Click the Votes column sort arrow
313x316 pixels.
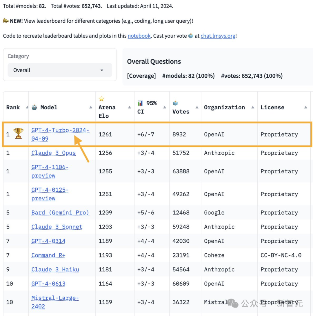(x=197, y=108)
